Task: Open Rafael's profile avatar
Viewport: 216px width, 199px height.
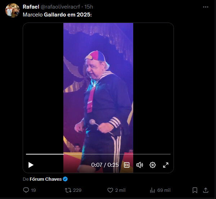Action: click(12, 10)
